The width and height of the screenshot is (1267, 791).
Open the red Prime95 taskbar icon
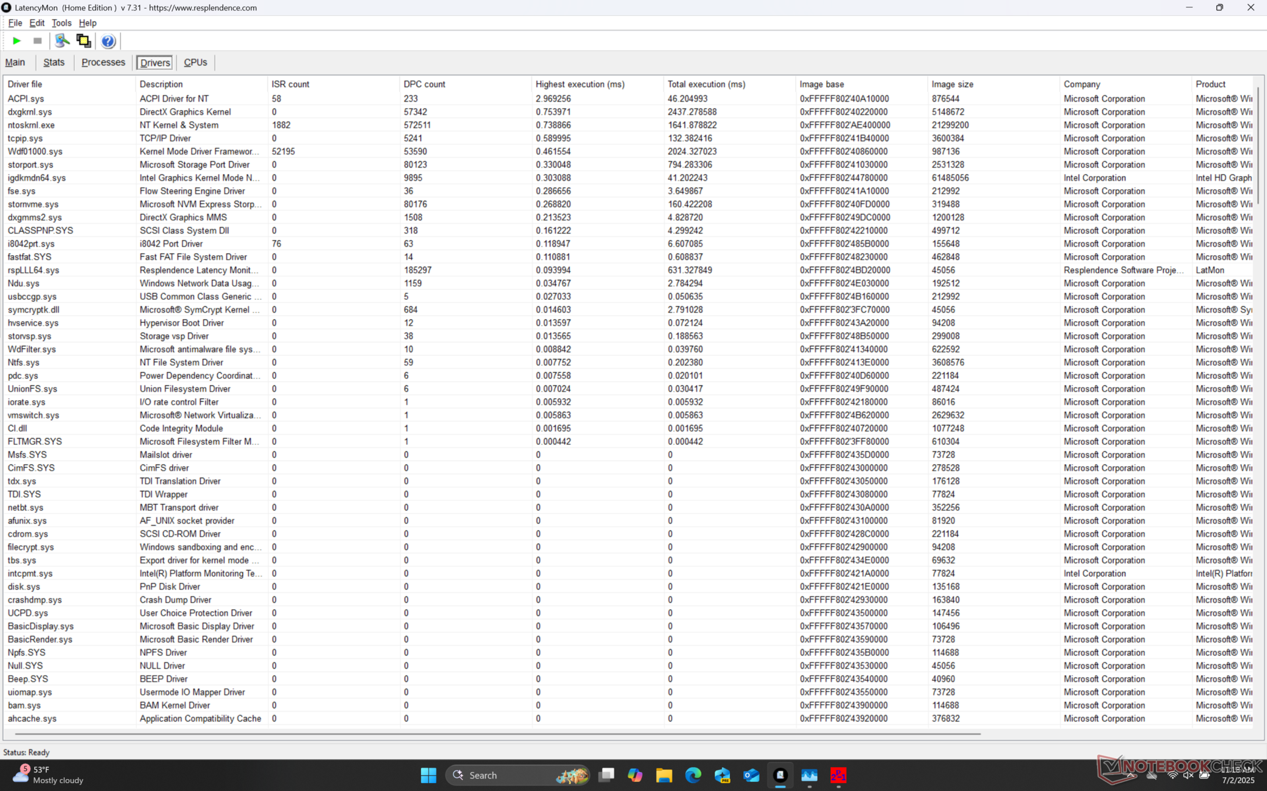[x=838, y=775]
